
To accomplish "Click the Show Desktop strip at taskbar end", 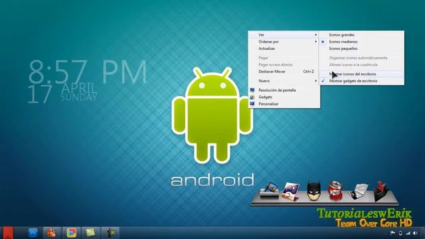I will pyautogui.click(x=423, y=233).
